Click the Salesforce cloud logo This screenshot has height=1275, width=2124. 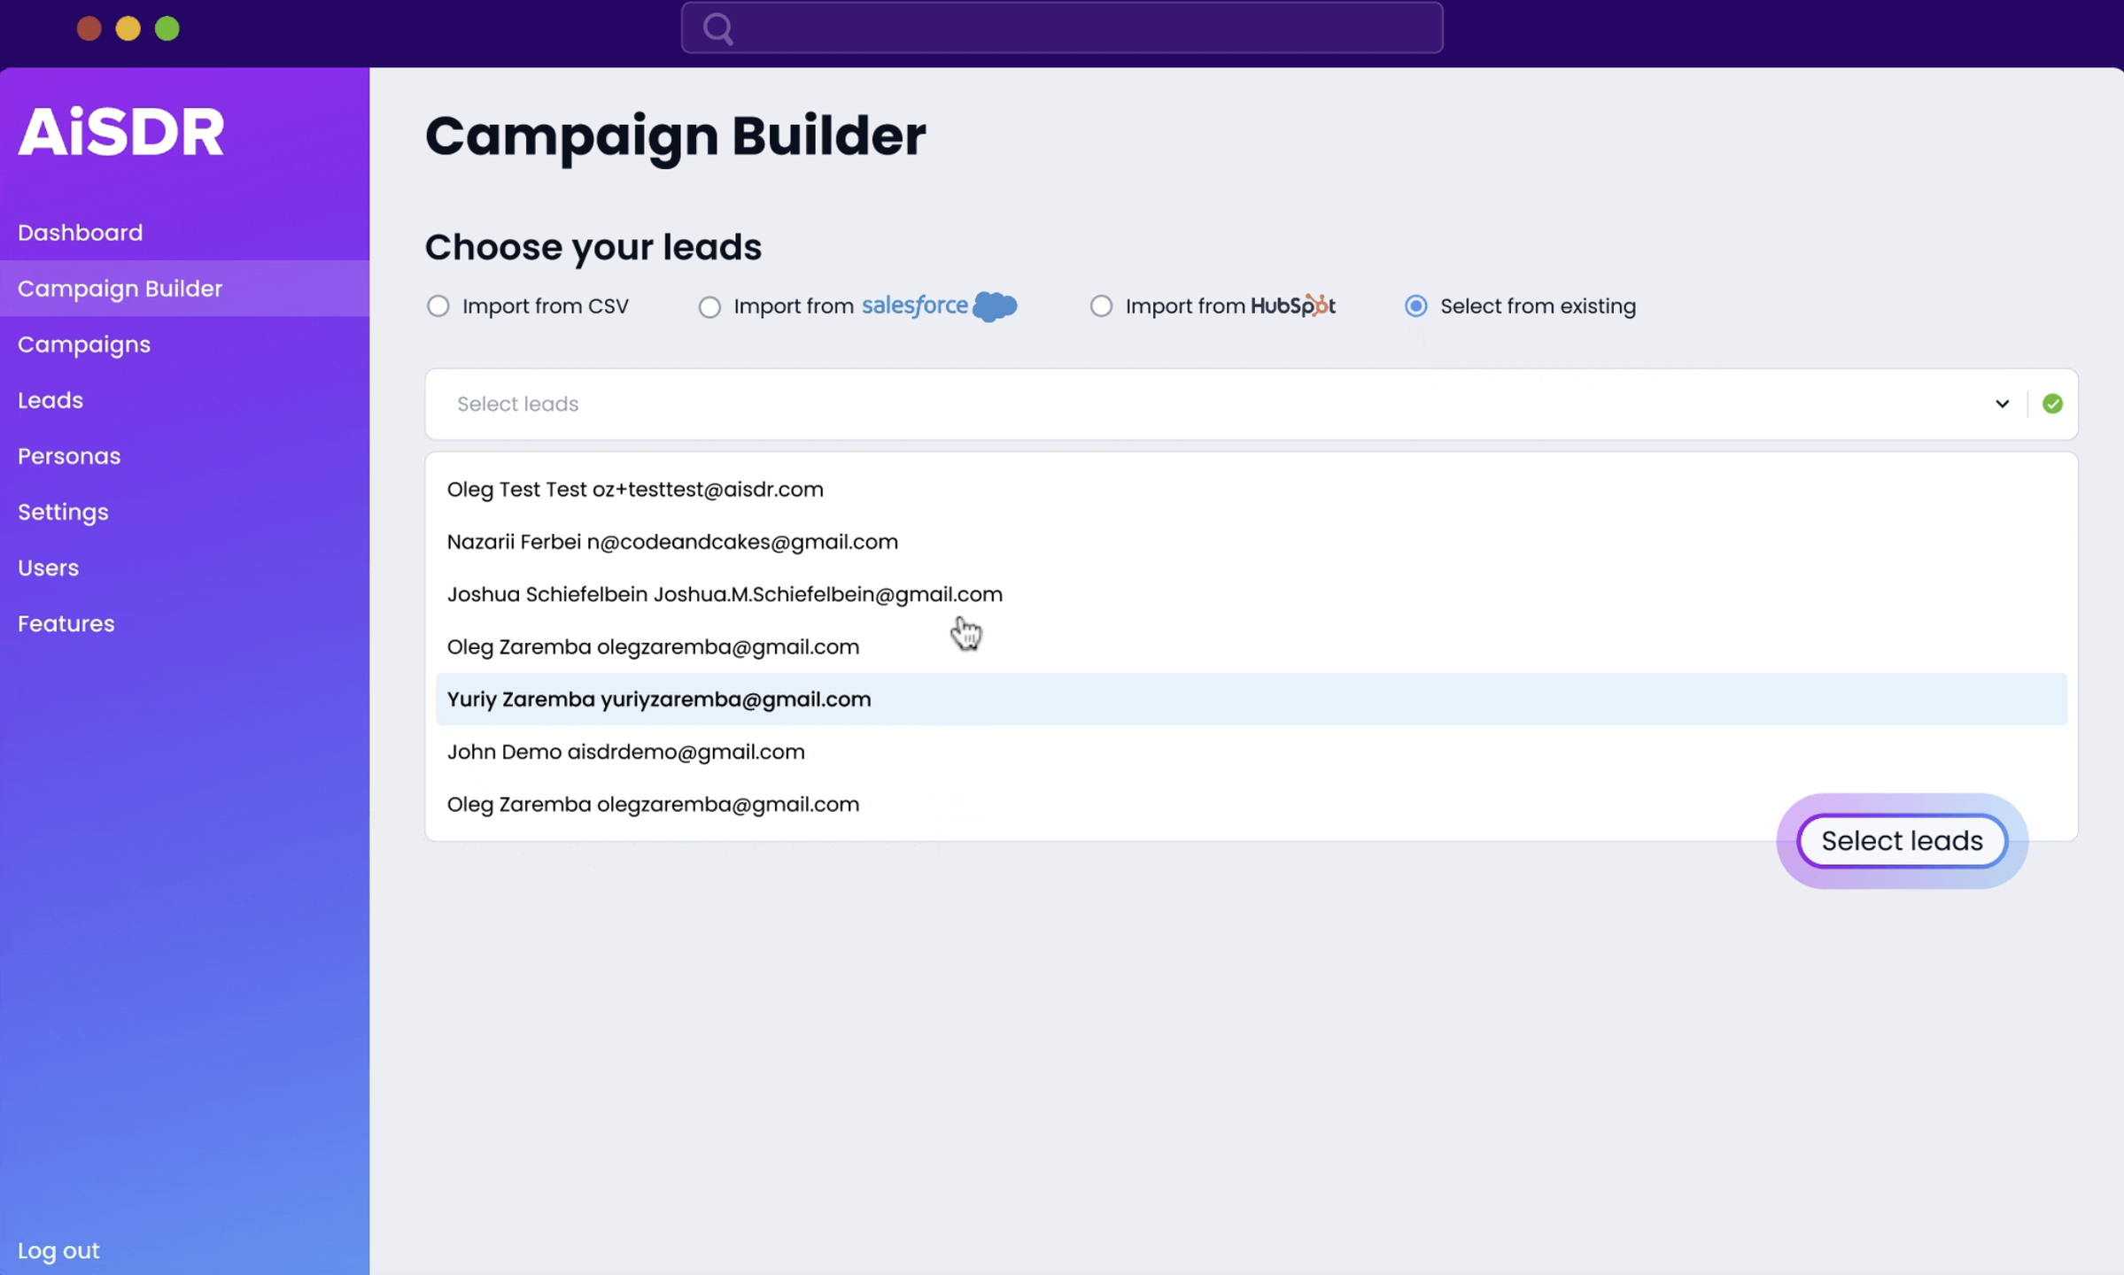coord(995,306)
